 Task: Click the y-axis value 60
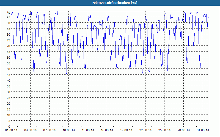pyautogui.click(x=9, y=57)
